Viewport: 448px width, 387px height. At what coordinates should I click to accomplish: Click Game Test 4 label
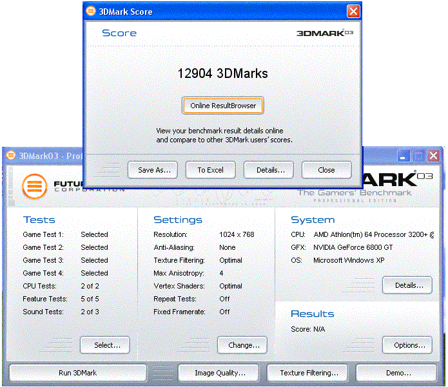click(43, 273)
